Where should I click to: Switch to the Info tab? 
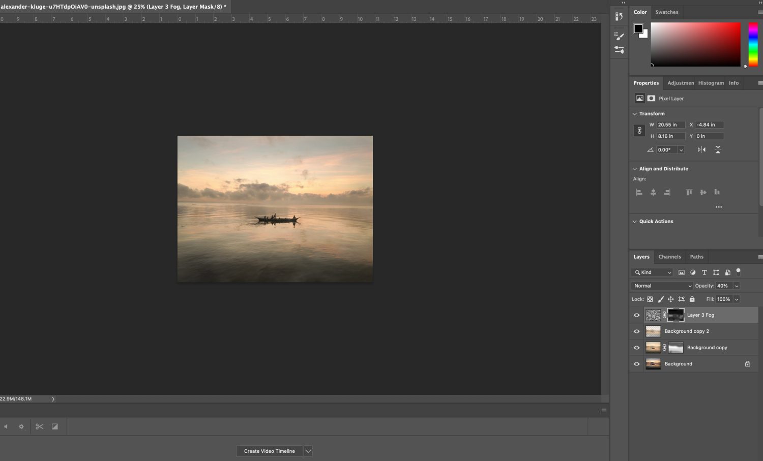[x=733, y=83]
